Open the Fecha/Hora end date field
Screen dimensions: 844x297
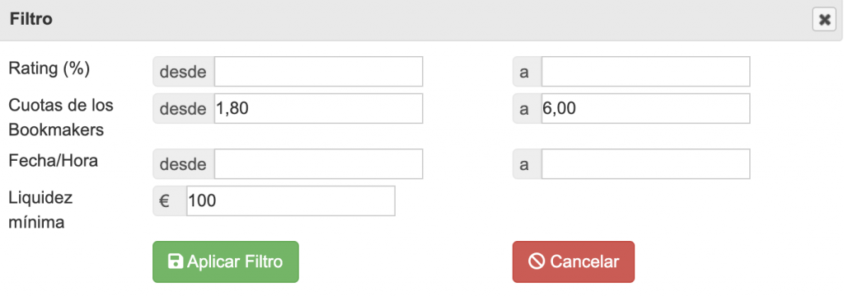645,164
